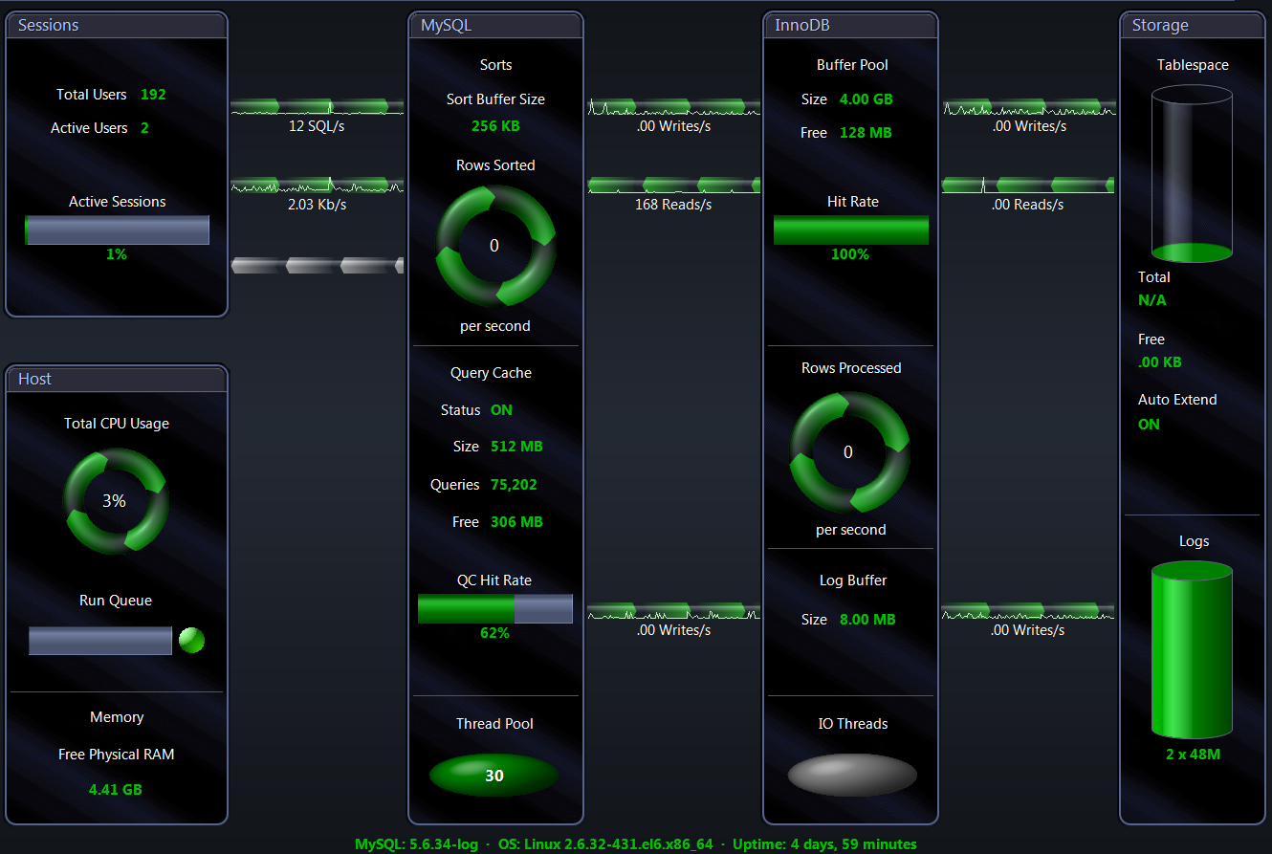
Task: Click the Tablespace cylinder graphic
Action: coord(1192,173)
